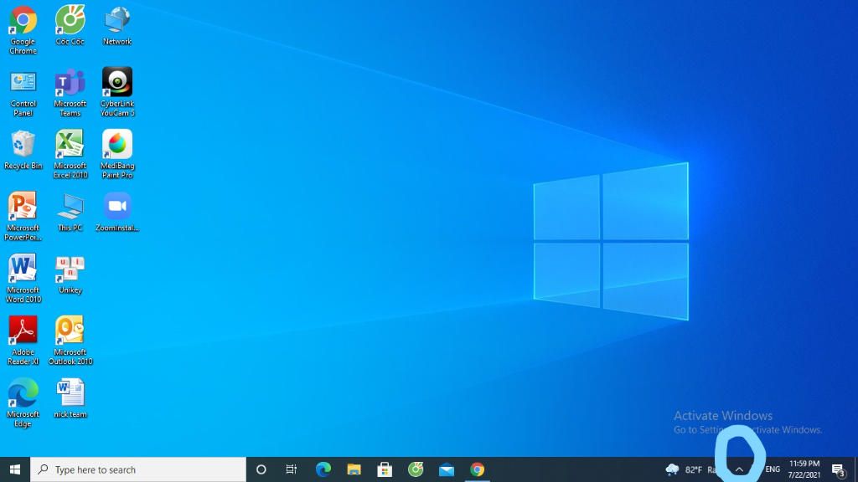Open File Explorer from the taskbar
Screen dimensions: 858x482
[x=354, y=469]
